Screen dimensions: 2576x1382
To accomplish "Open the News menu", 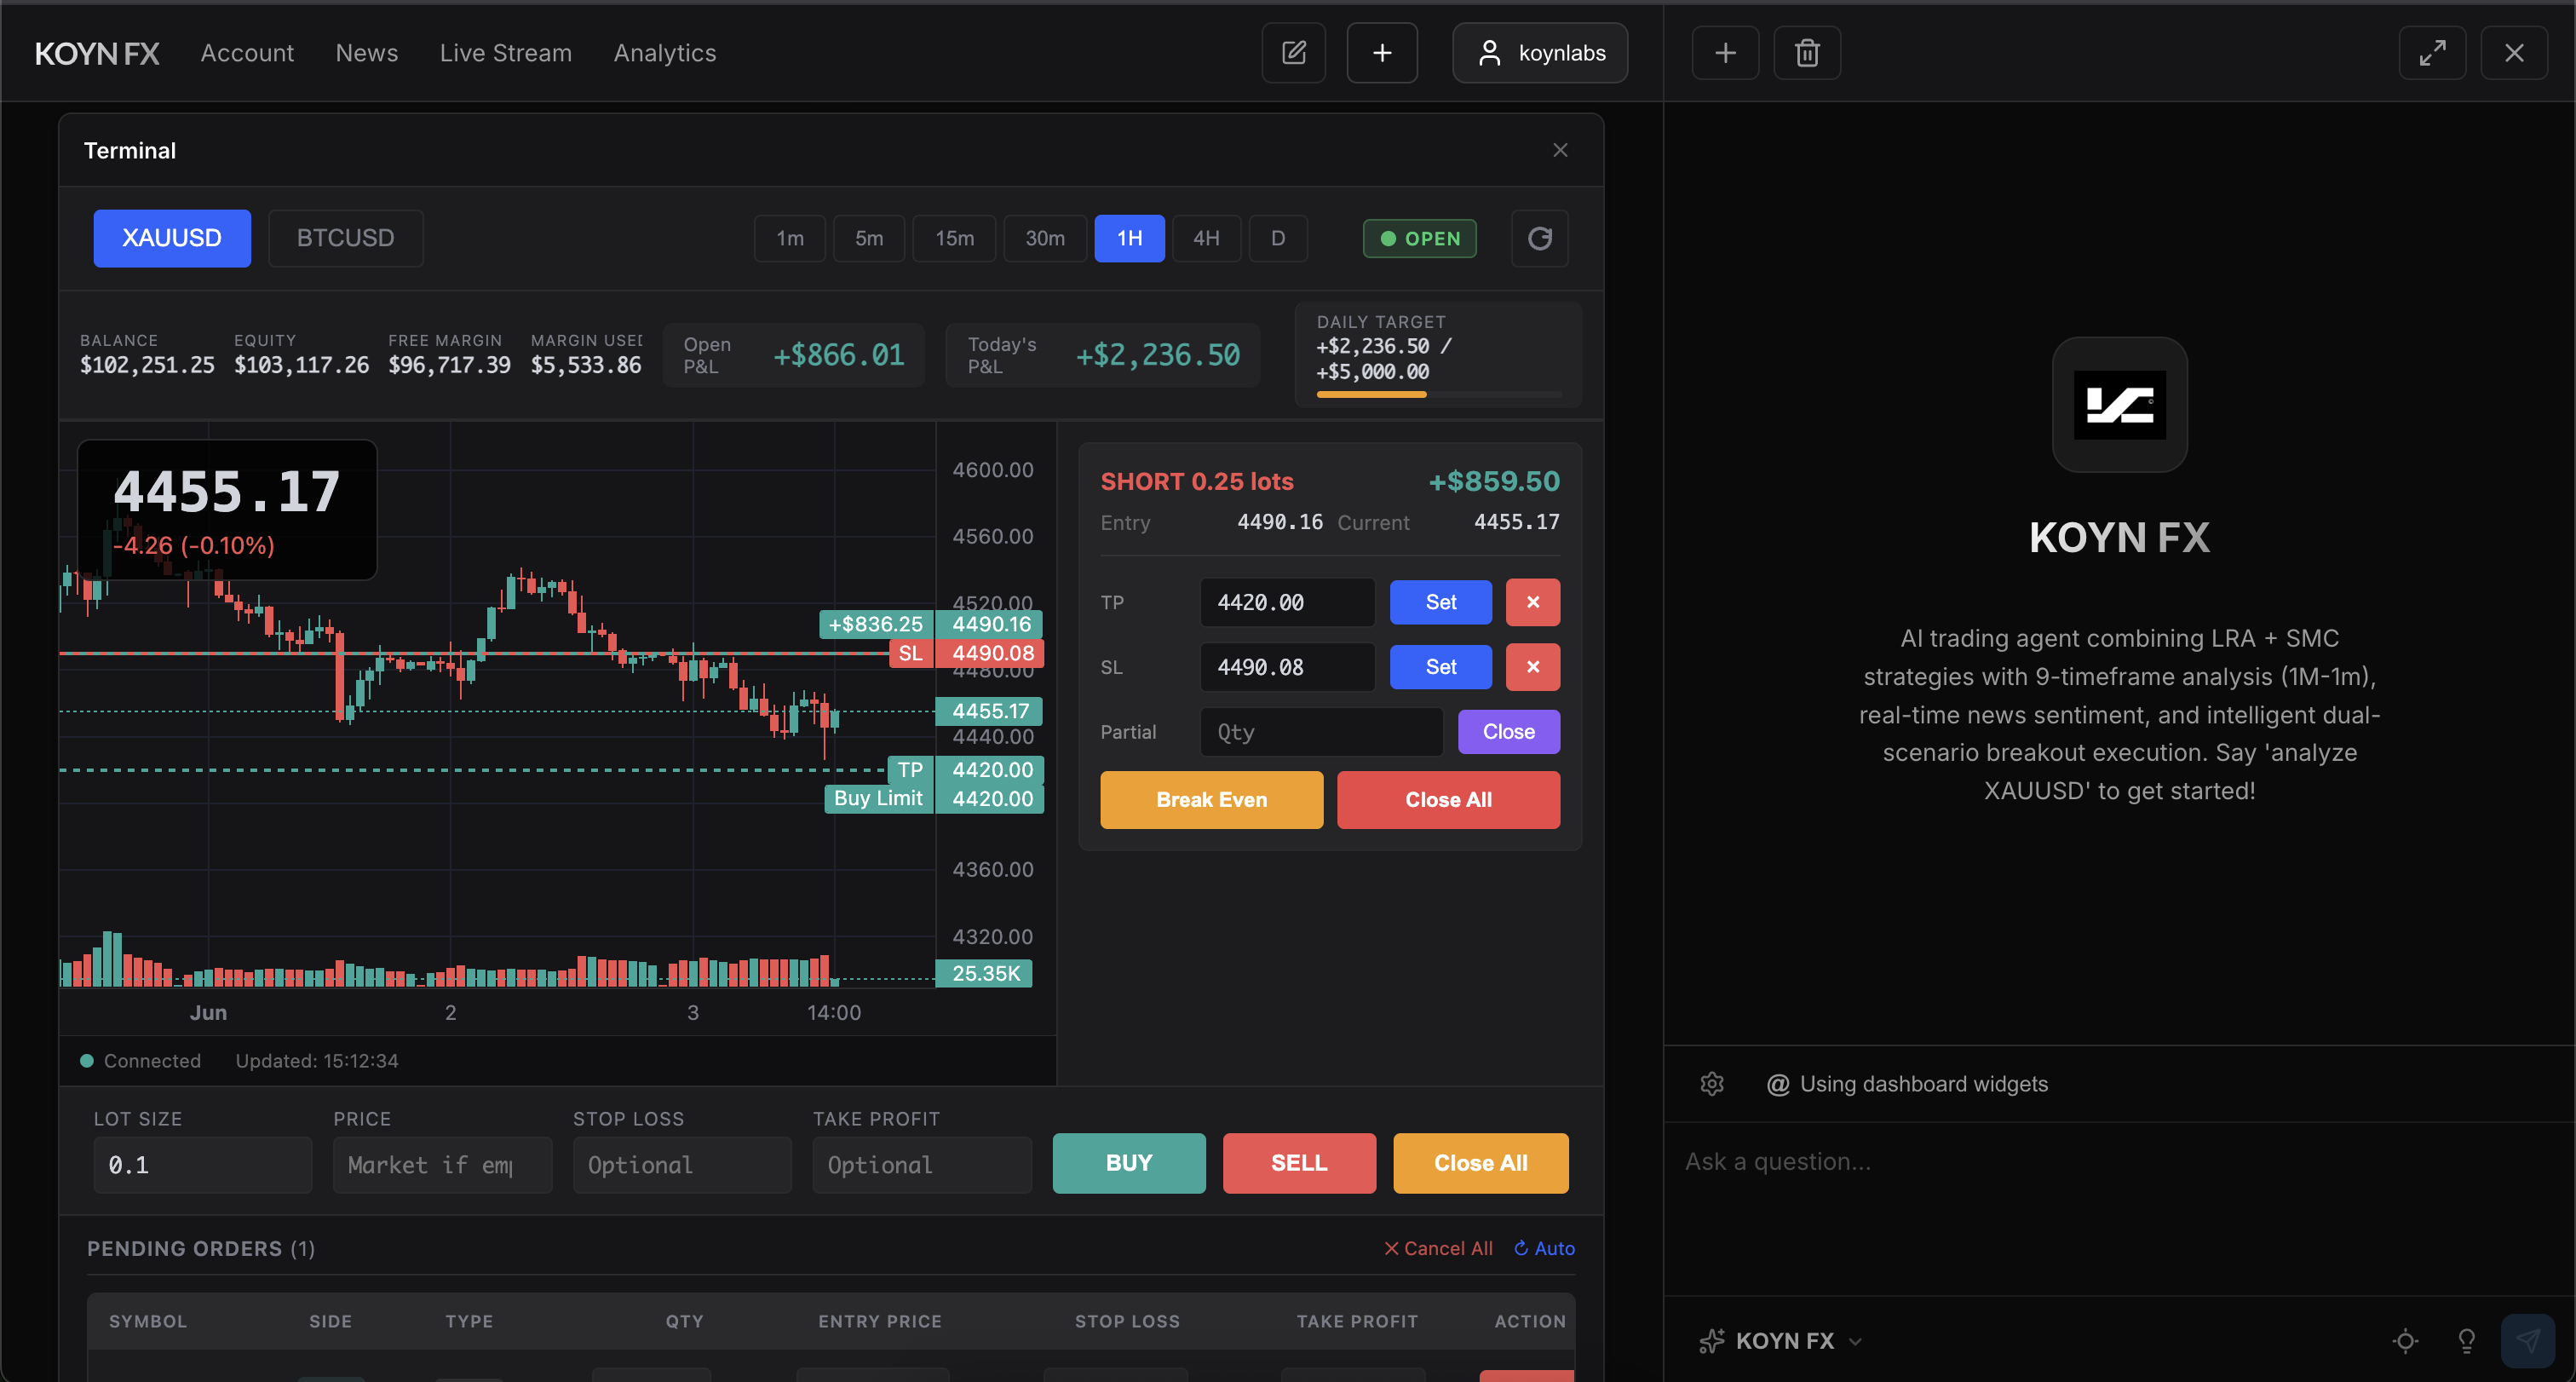I will point(367,53).
